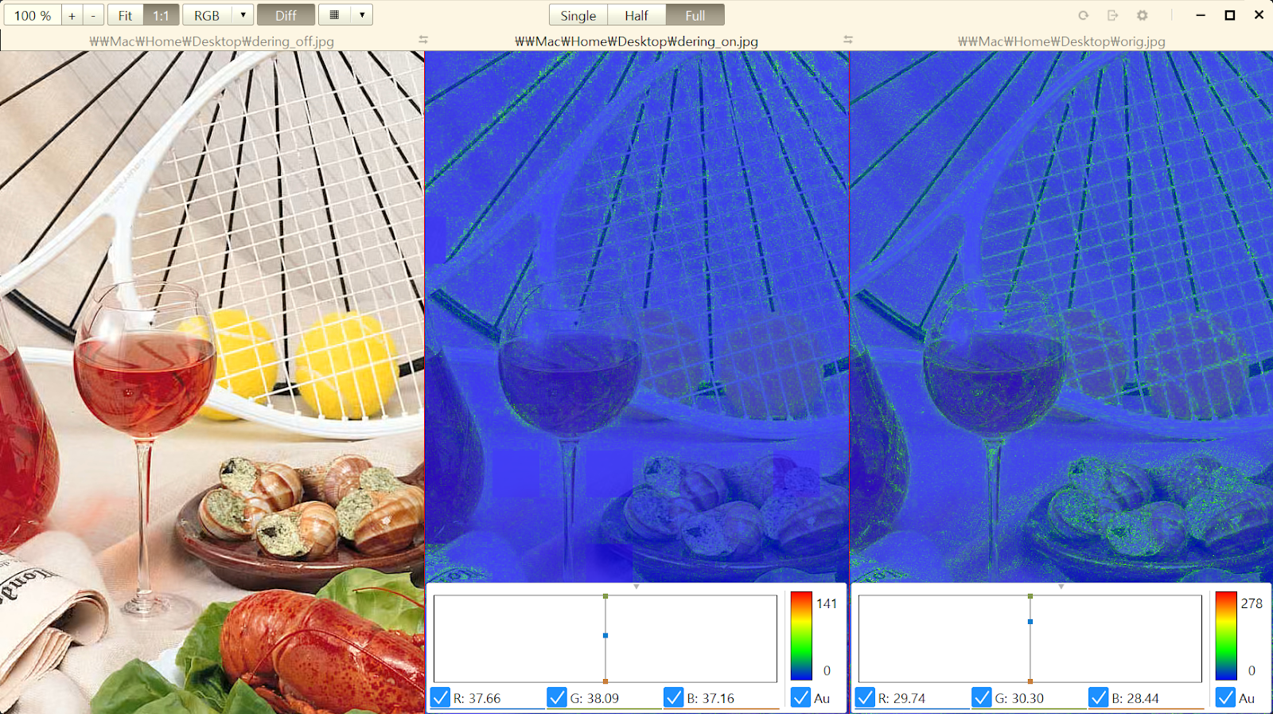Select 1:1 zoom mode
The image size is (1273, 714).
[x=162, y=15]
